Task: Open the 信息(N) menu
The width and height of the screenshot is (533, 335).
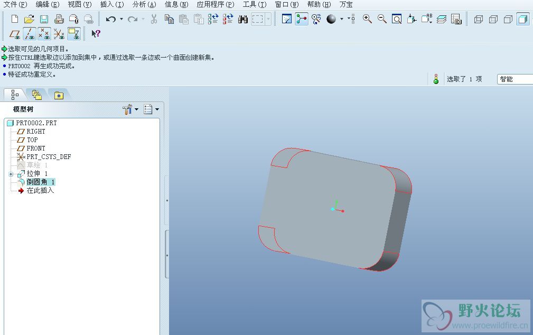Action: [x=177, y=4]
